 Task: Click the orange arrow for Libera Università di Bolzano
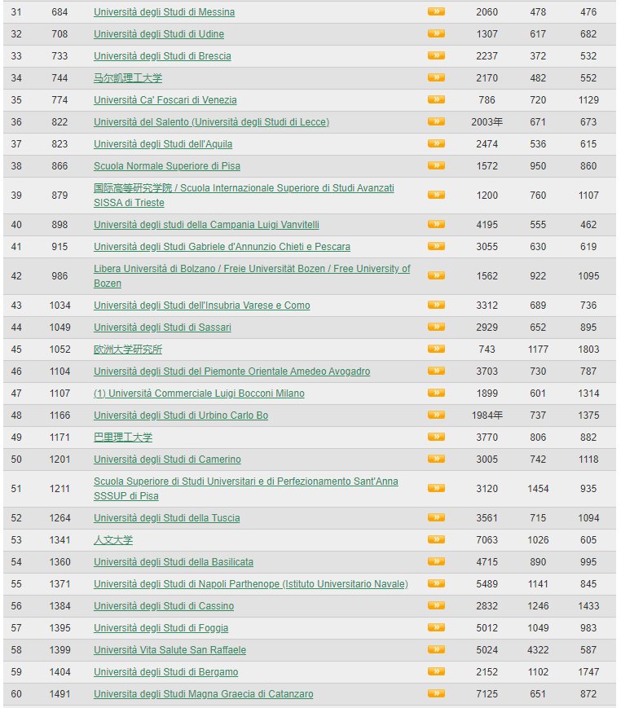436,275
